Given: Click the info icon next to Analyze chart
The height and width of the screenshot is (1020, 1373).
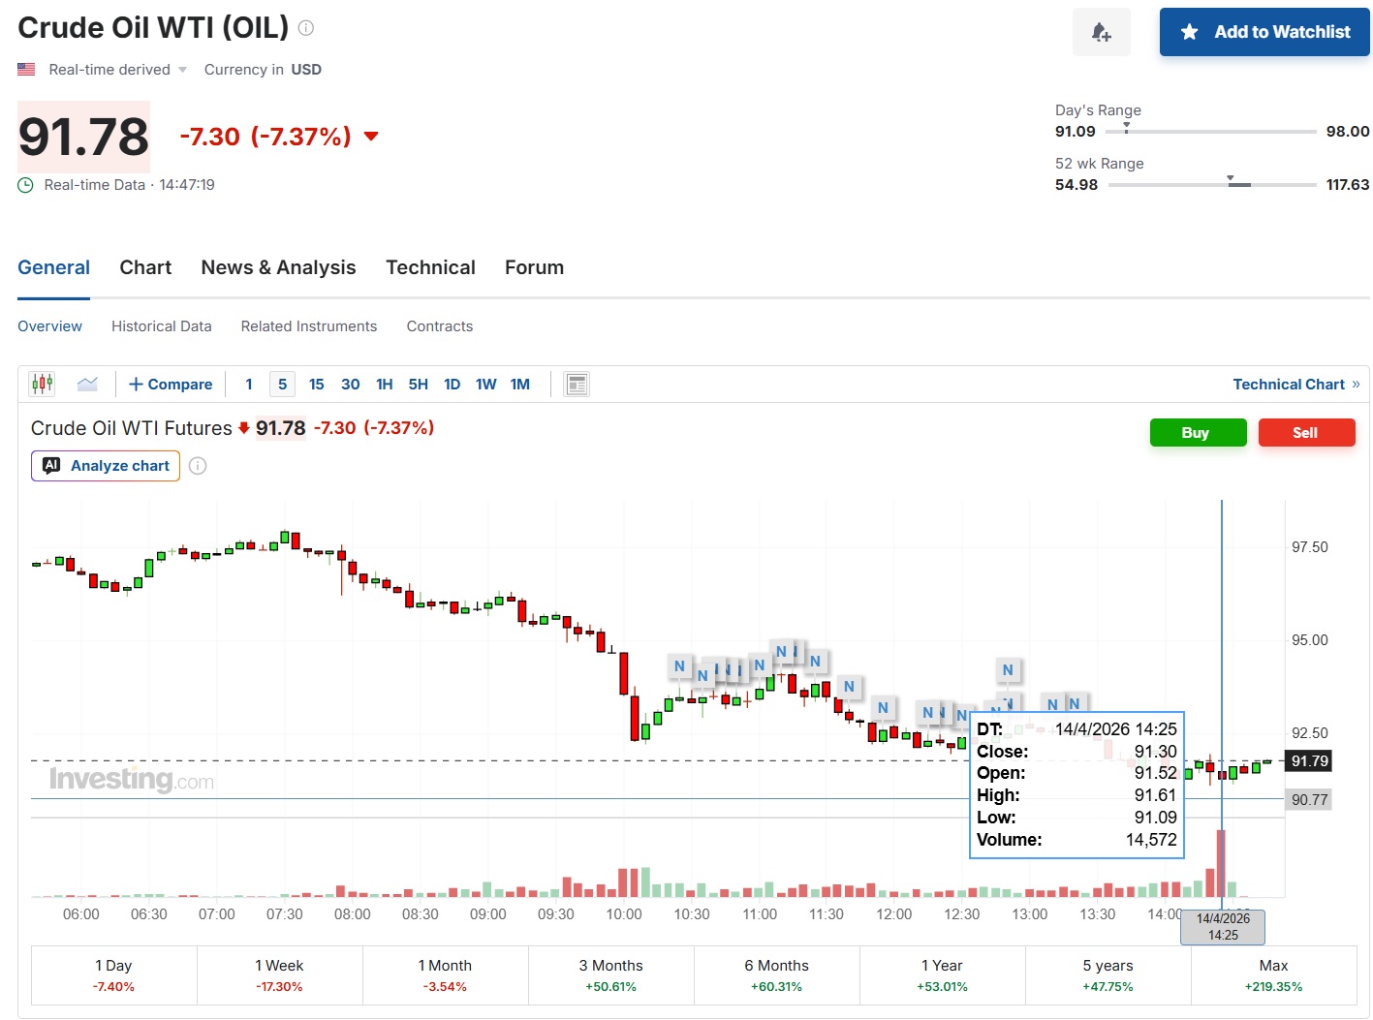Looking at the screenshot, I should point(198,466).
